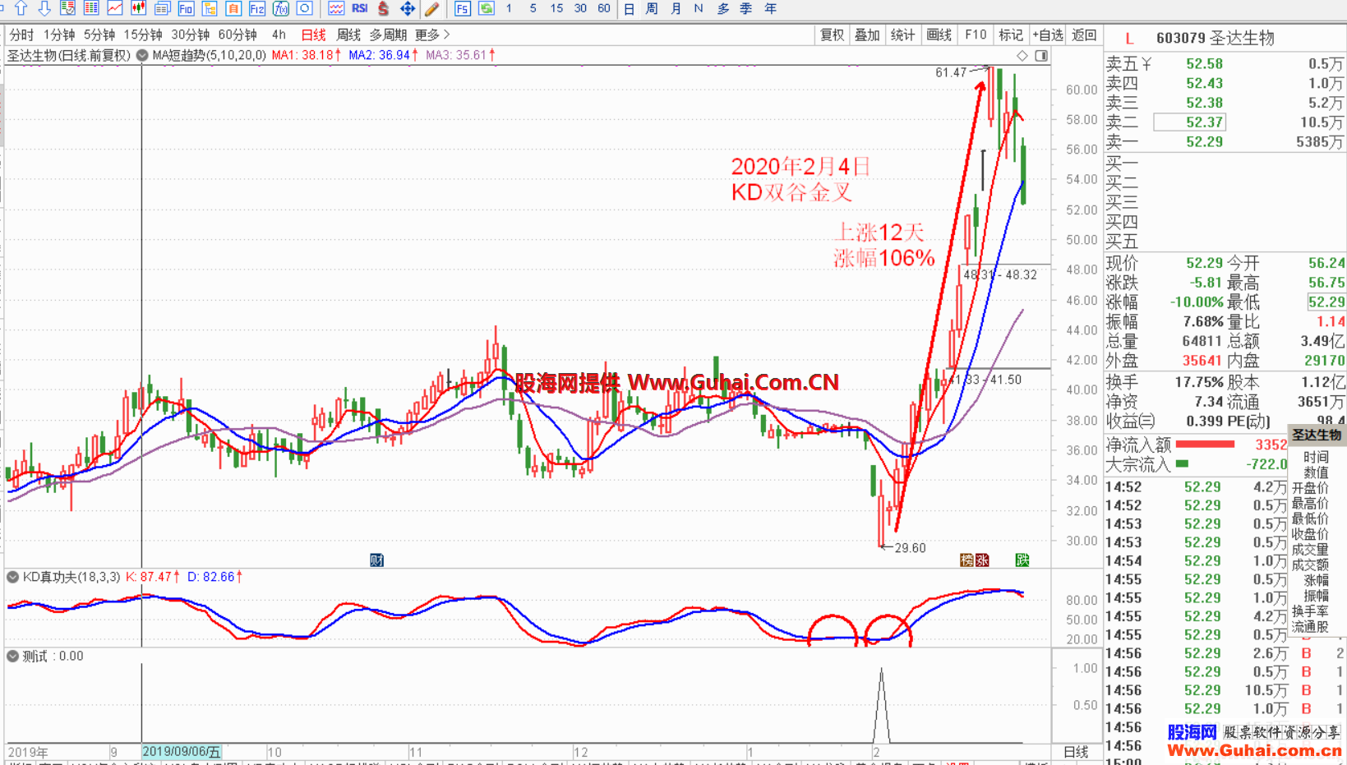Open the F10 info icon in the toolbar
Image resolution: width=1347 pixels, height=765 pixels.
coord(186,8)
